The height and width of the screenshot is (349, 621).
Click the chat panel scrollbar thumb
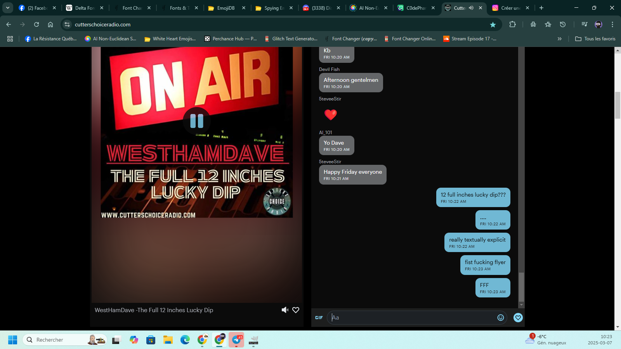pos(521,286)
